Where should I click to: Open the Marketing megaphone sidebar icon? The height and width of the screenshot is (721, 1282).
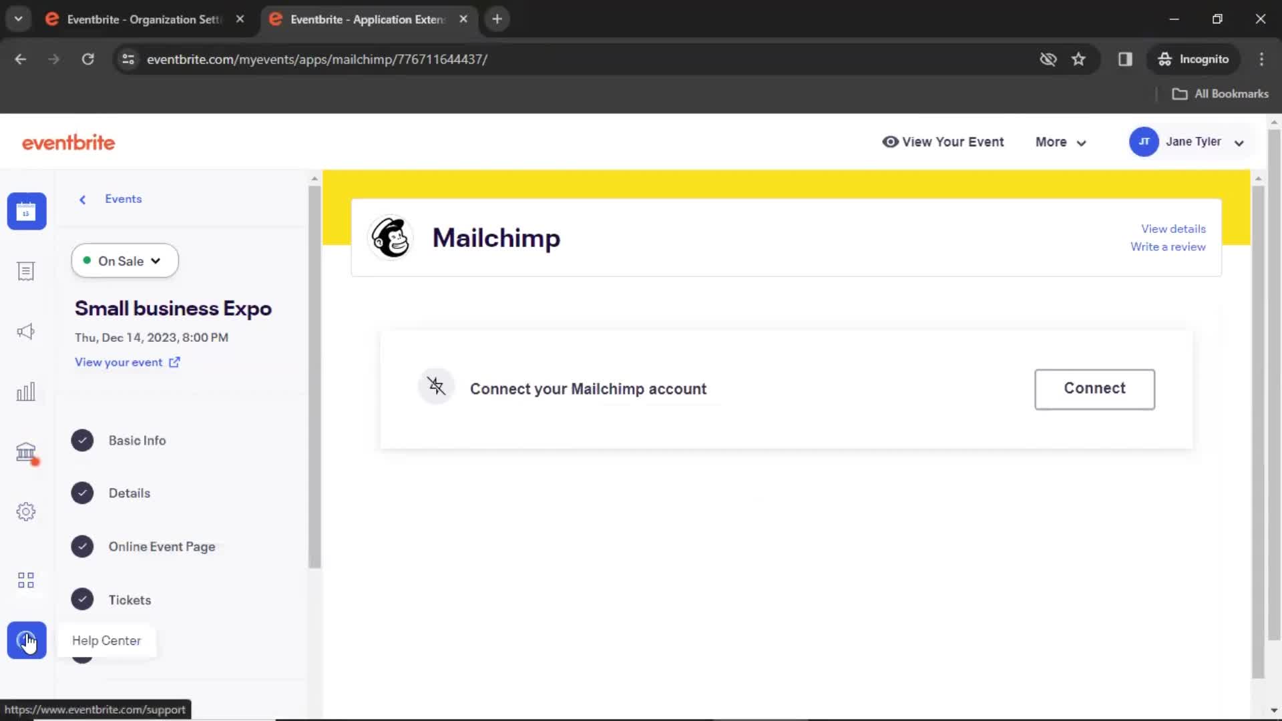pyautogui.click(x=26, y=332)
